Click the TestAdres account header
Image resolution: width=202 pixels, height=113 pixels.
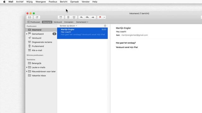(x=31, y=60)
